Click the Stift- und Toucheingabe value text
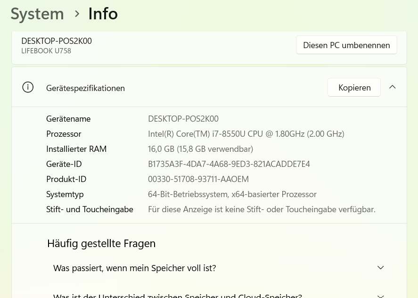The height and width of the screenshot is (298, 418). (x=262, y=209)
